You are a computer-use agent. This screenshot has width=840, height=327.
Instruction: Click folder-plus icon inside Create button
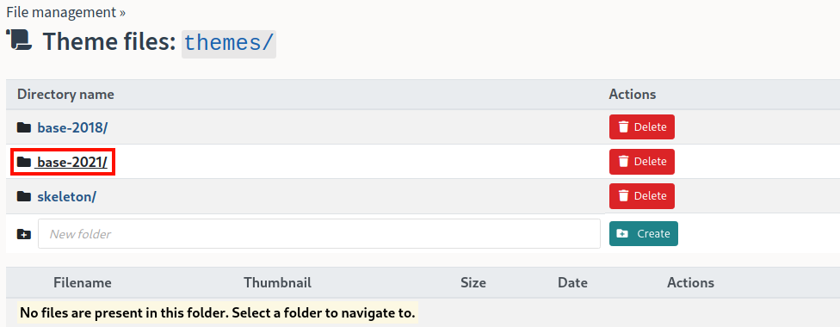click(x=622, y=234)
